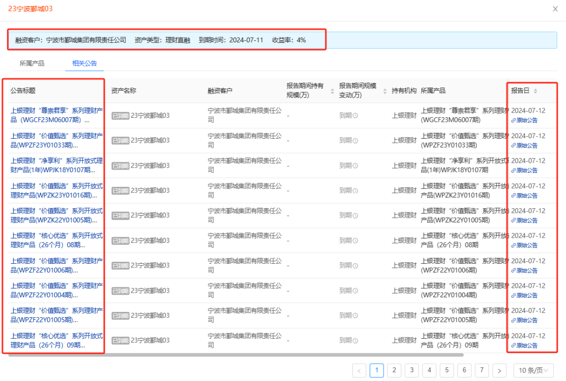This screenshot has height=381, width=566.
Task: Close the 23宁波鄞城03 dialog
Action: tap(554, 9)
